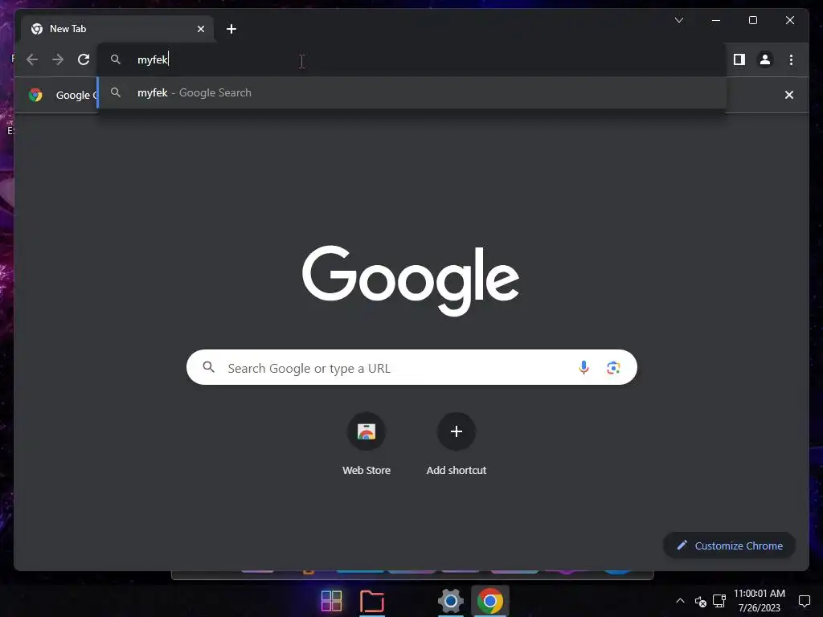Click the Add shortcut label text
Screen dimensions: 823x617
pos(457,471)
